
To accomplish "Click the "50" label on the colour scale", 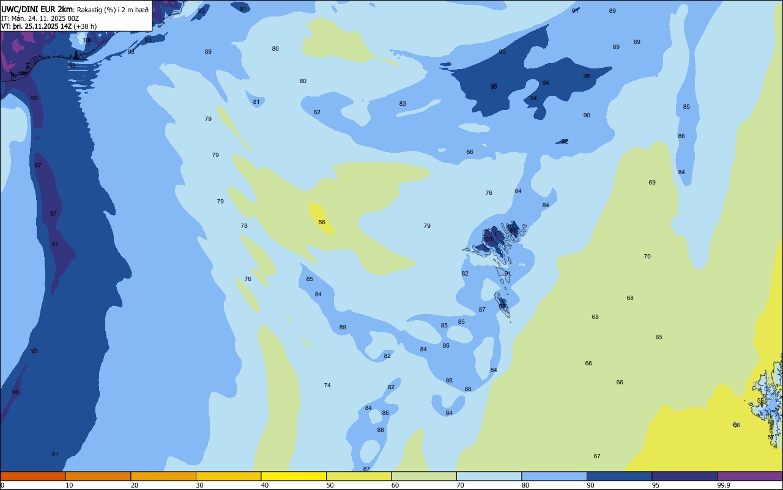I will 330,485.
